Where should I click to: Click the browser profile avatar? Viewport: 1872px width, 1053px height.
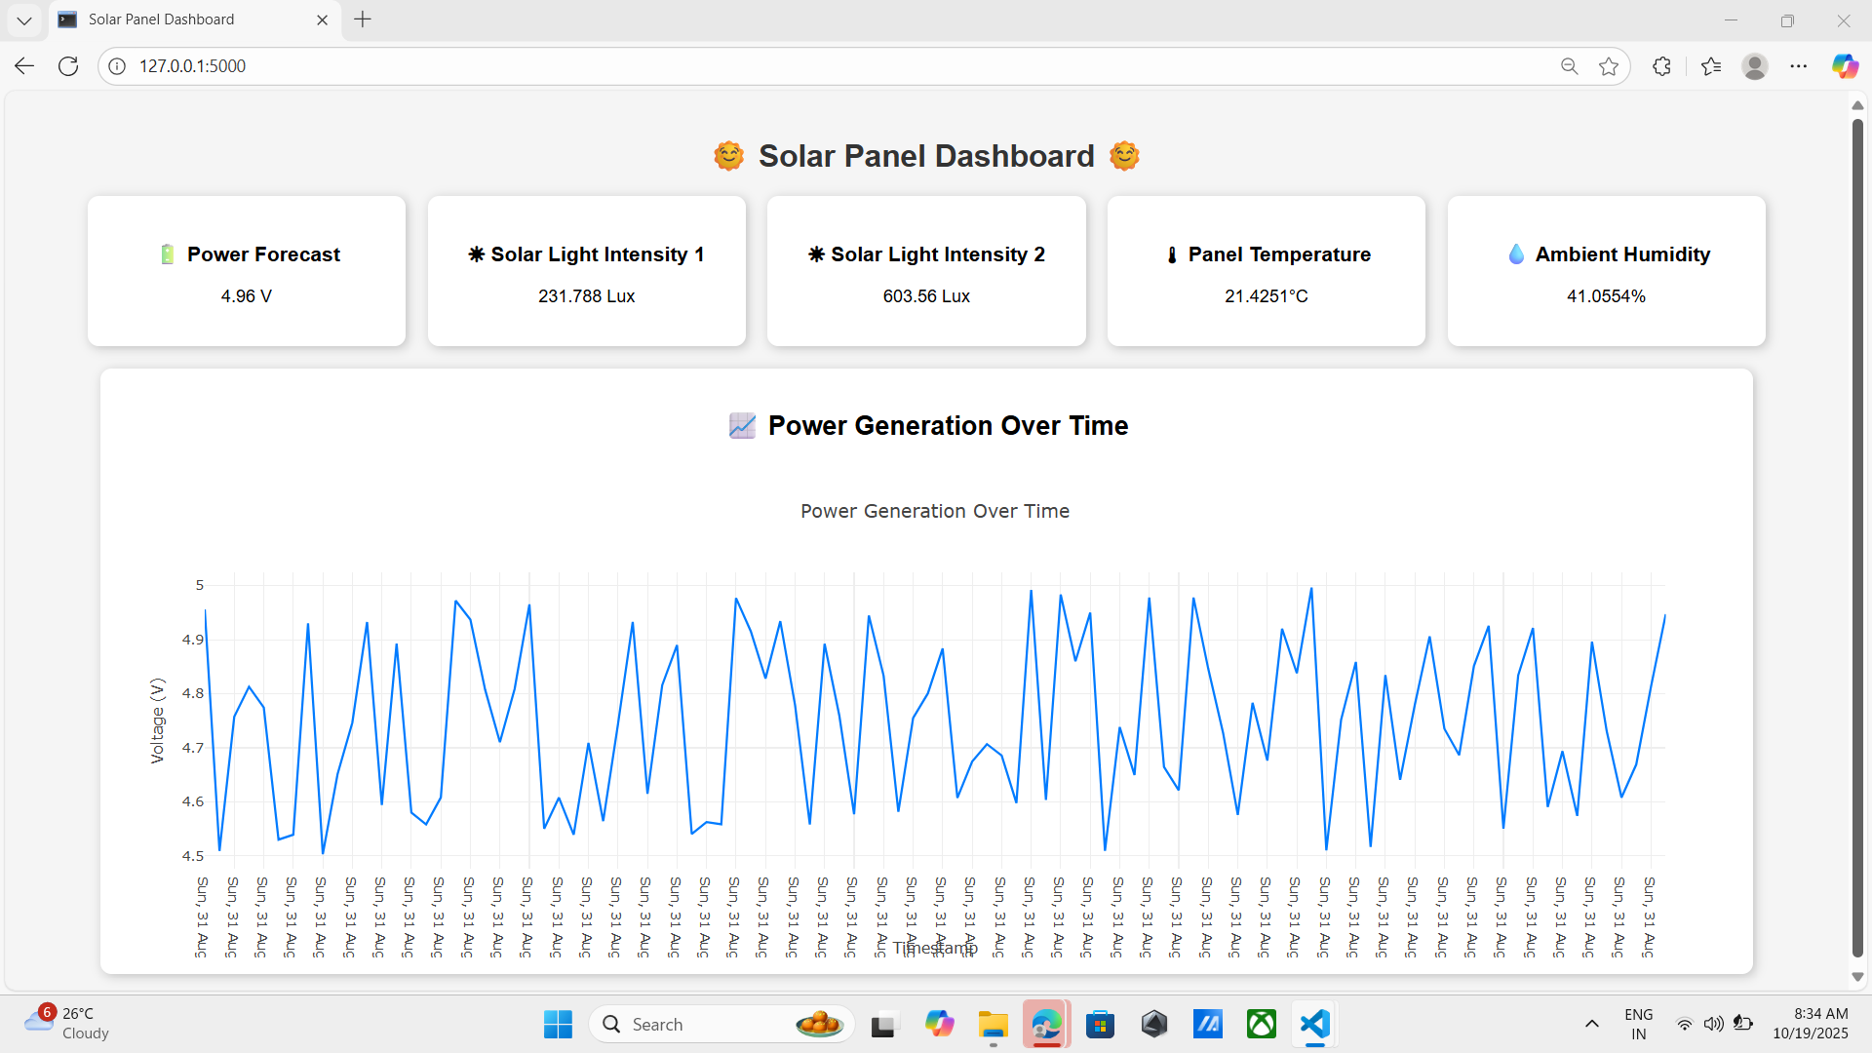1755,65
